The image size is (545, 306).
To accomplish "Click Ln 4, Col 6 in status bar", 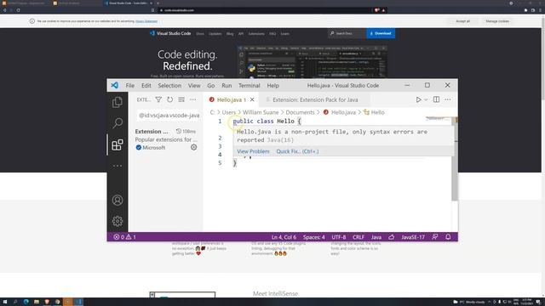I will pos(284,237).
